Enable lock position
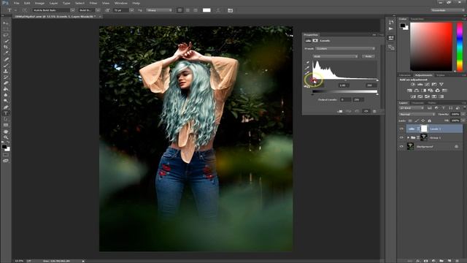Screen dimensions: 467x263 click(x=423, y=121)
